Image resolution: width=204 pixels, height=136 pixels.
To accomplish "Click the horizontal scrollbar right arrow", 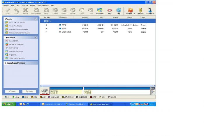I will (x=154, y=86).
